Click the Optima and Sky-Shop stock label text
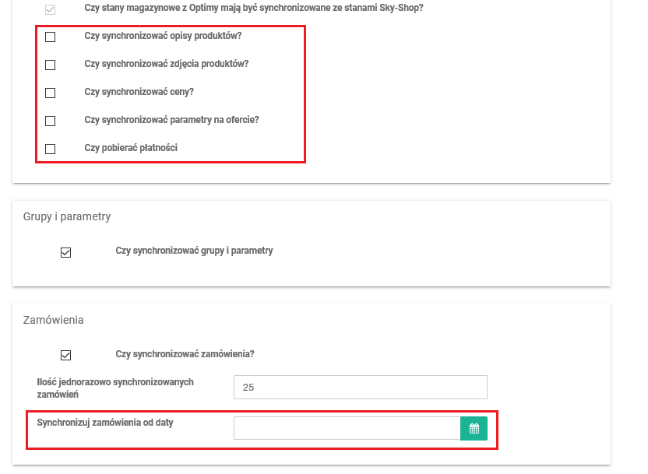This screenshot has width=648, height=474. pos(254,8)
